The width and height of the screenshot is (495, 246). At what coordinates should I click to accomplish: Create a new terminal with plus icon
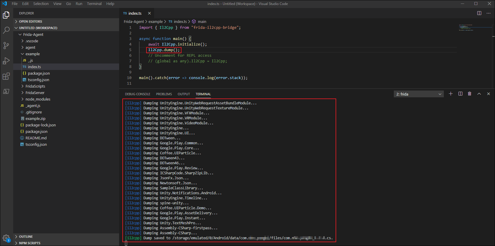pyautogui.click(x=451, y=94)
